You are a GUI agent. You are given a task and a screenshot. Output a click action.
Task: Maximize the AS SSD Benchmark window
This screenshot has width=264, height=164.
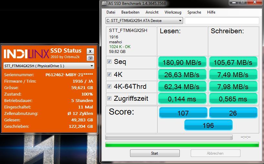pyautogui.click(x=243, y=2)
